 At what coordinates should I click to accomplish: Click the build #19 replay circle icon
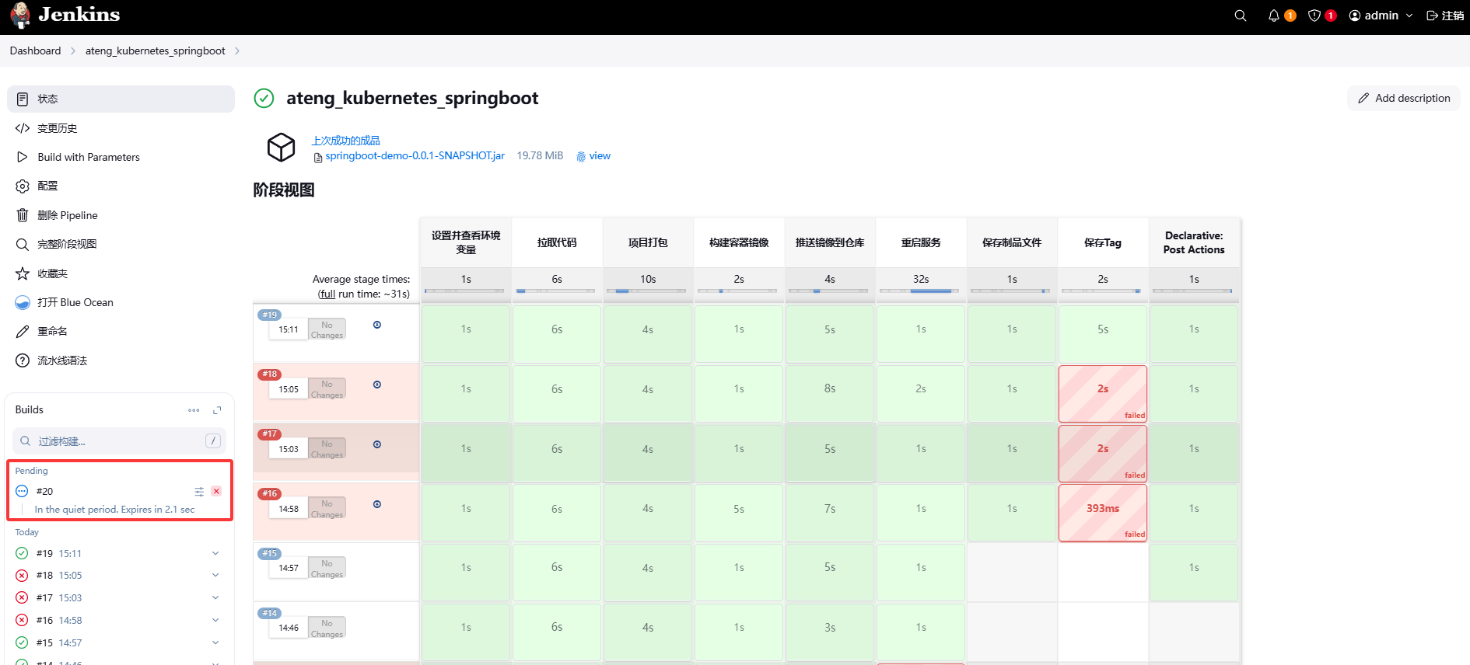tap(377, 325)
